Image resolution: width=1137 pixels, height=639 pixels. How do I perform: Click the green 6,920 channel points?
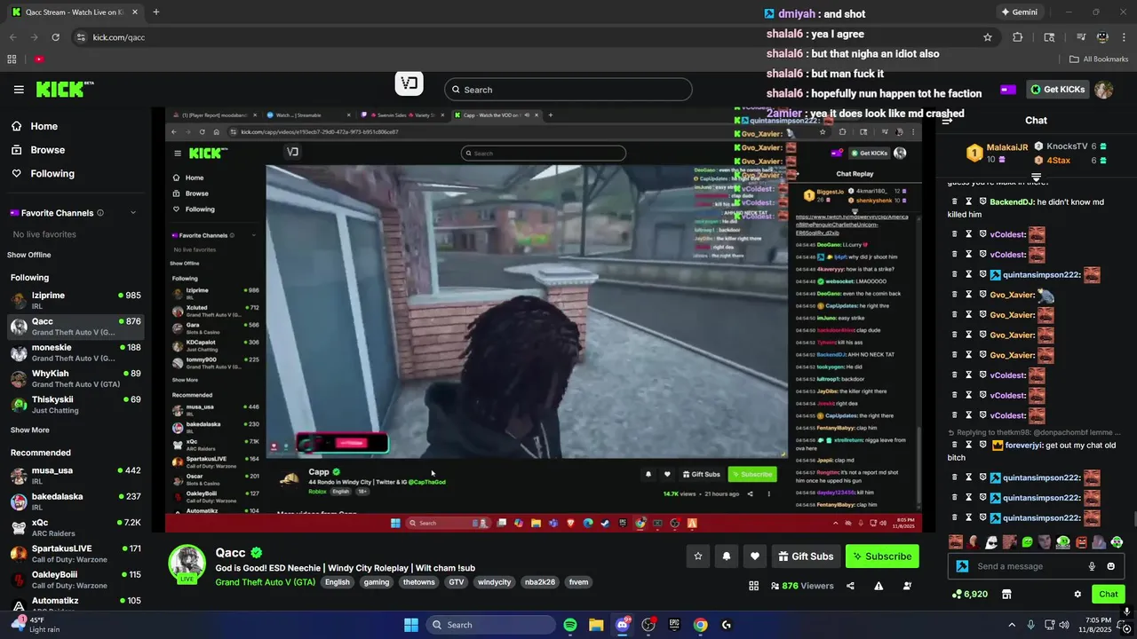pos(970,594)
